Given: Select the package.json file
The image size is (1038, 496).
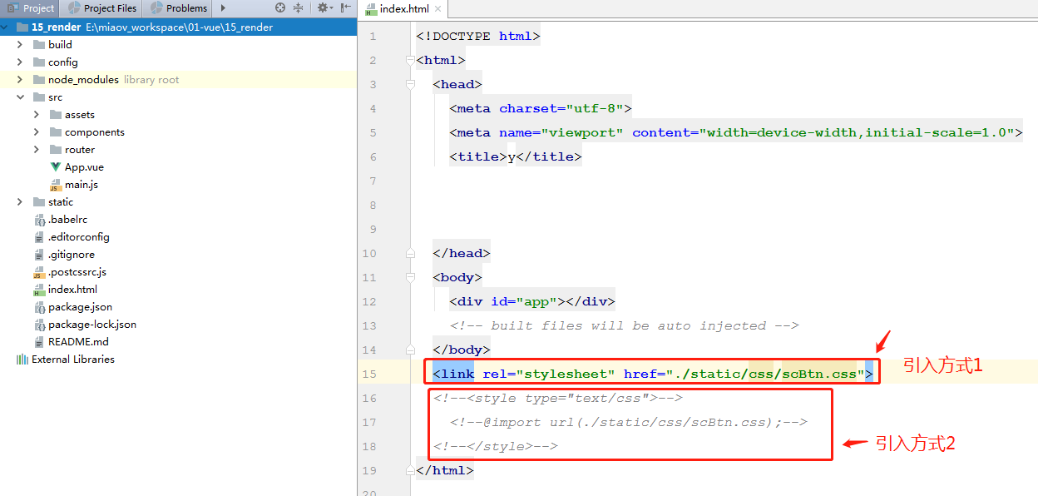Looking at the screenshot, I should [x=80, y=306].
